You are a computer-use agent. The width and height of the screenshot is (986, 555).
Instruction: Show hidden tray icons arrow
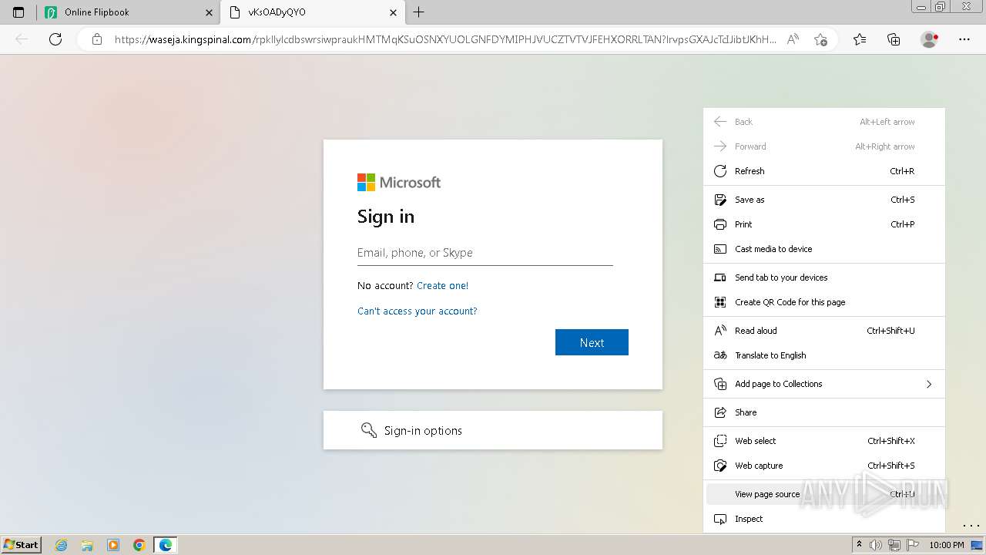[x=860, y=545]
